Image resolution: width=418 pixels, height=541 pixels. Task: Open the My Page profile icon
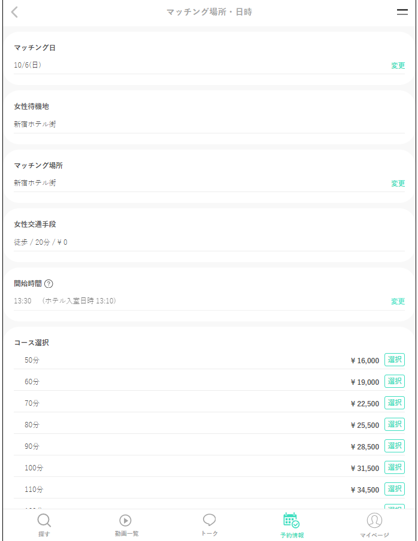(374, 521)
